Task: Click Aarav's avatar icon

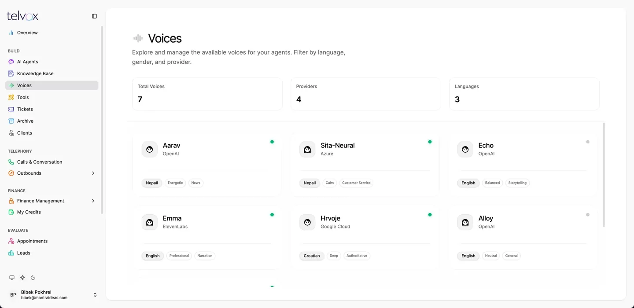Action: pos(150,150)
